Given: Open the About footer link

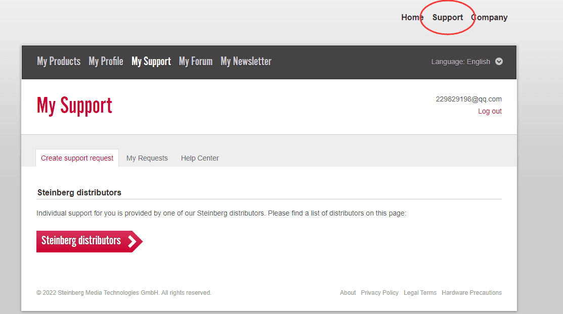Looking at the screenshot, I should click(348, 292).
